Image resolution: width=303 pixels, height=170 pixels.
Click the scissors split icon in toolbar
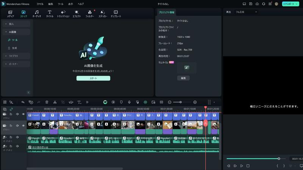[x=55, y=102]
